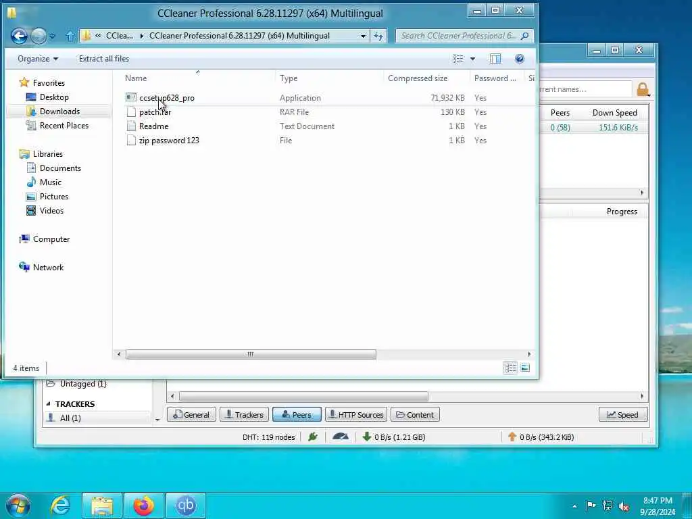
Task: Collapse the TRACKERS section in qBittorrent
Action: coord(49,404)
